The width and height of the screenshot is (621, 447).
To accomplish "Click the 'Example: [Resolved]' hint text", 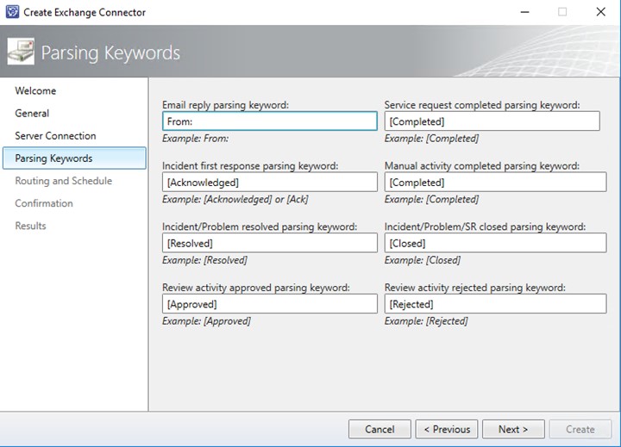I will point(204,260).
